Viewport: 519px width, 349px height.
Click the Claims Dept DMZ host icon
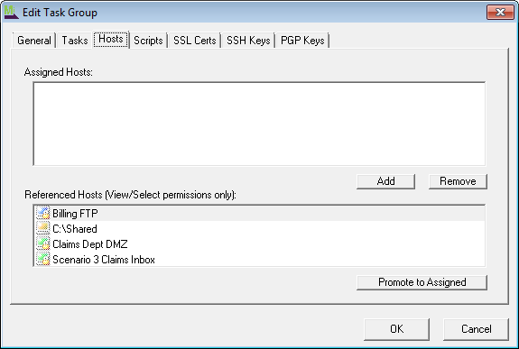tap(43, 243)
